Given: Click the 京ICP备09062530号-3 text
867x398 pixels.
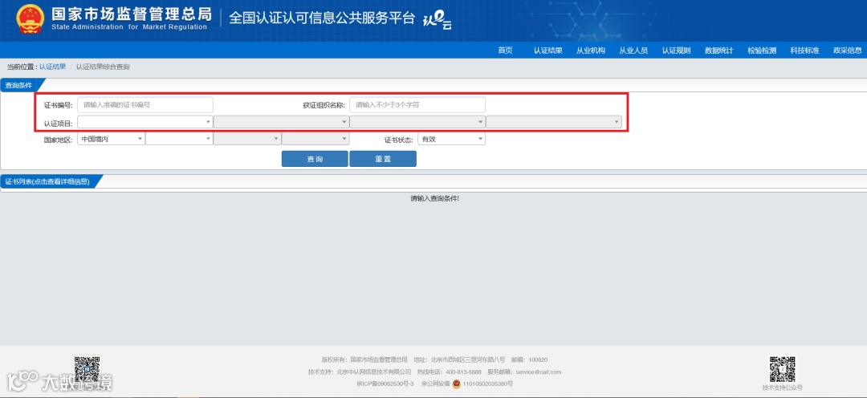Looking at the screenshot, I should (x=385, y=384).
